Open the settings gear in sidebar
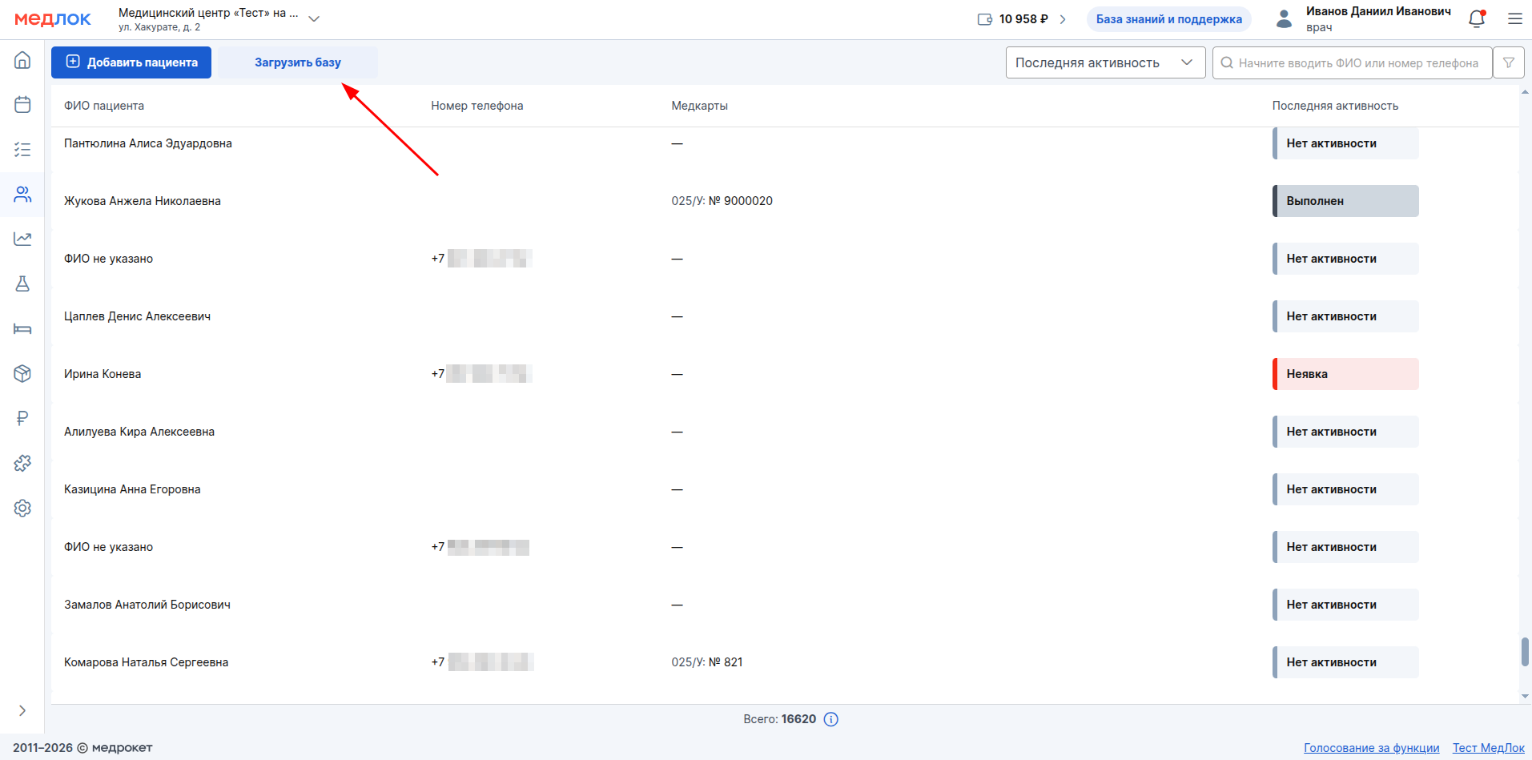This screenshot has height=760, width=1532. (x=22, y=508)
